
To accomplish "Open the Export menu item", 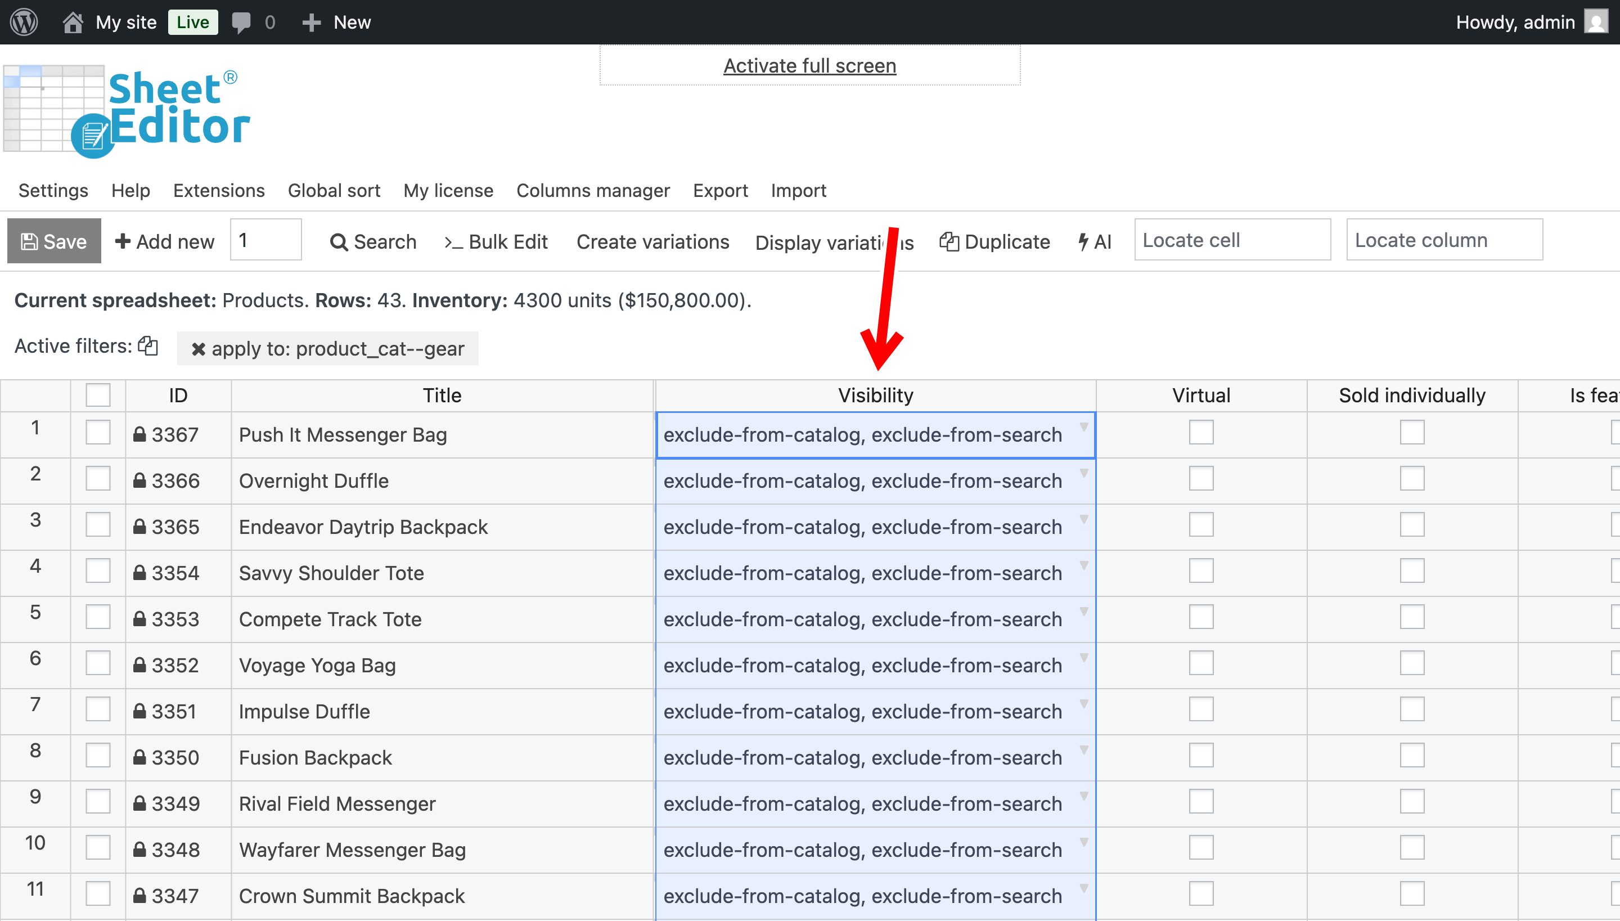I will click(719, 190).
